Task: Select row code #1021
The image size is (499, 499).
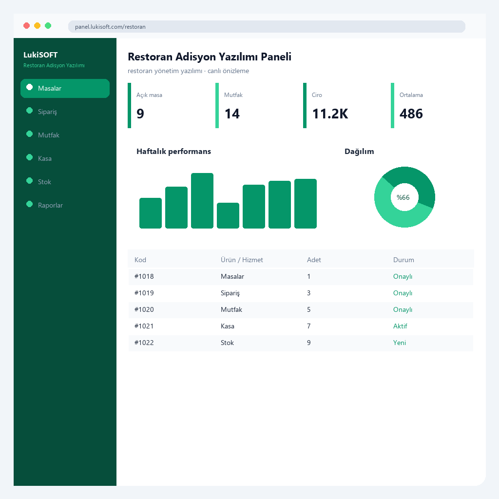Action: click(x=144, y=326)
